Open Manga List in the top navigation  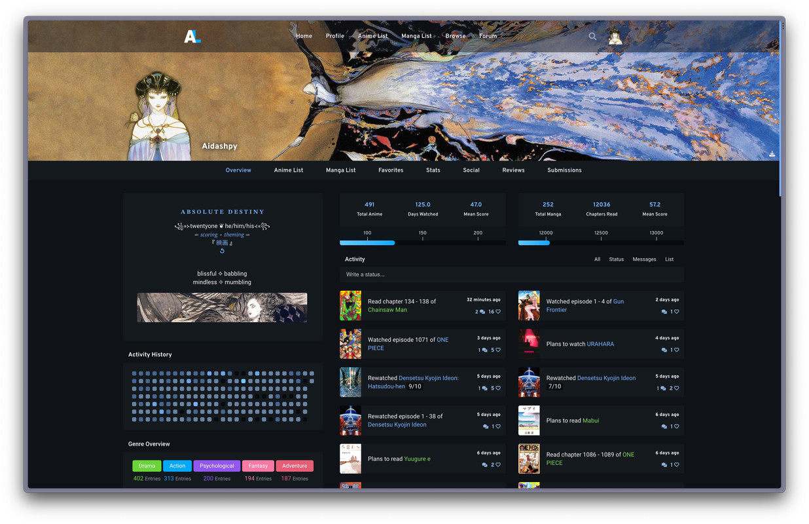pyautogui.click(x=416, y=36)
